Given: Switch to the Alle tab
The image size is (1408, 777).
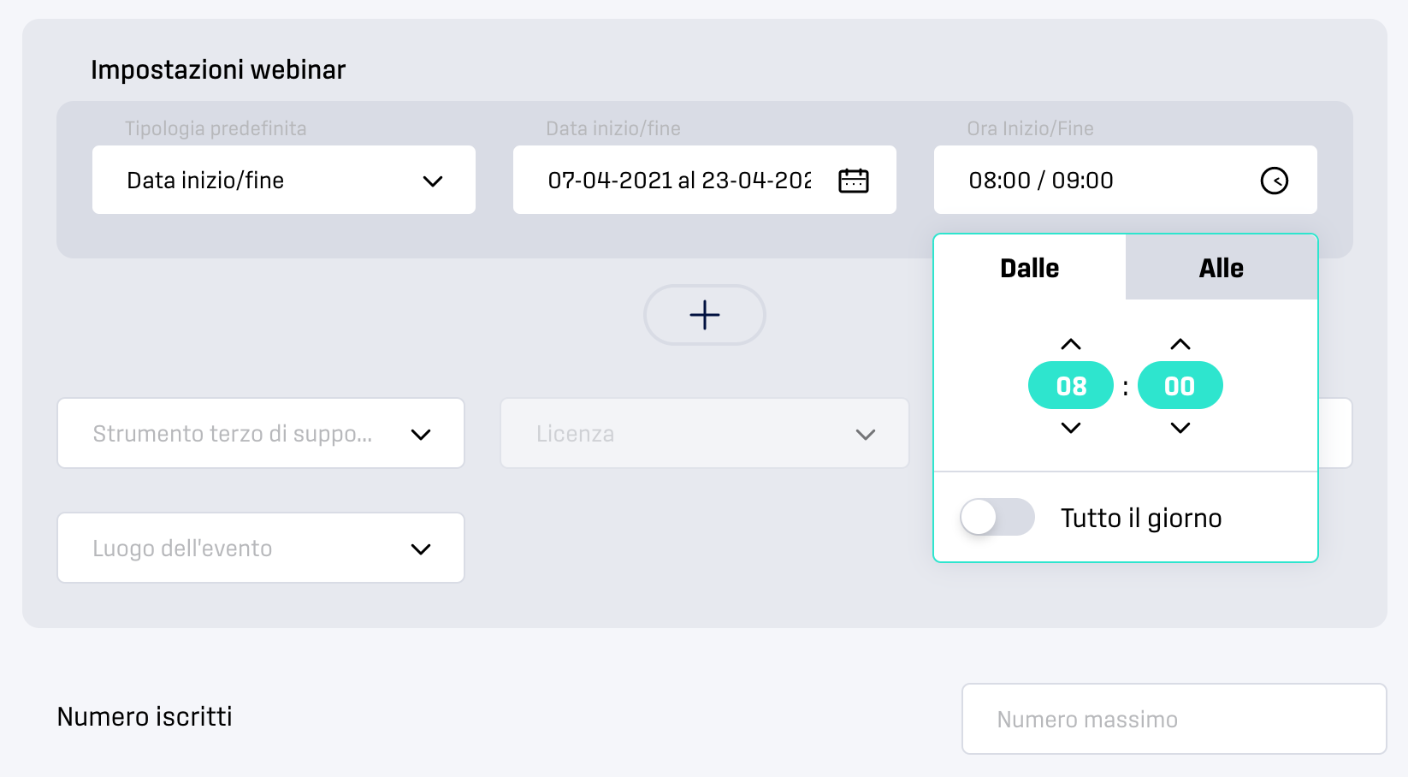Looking at the screenshot, I should pyautogui.click(x=1221, y=268).
